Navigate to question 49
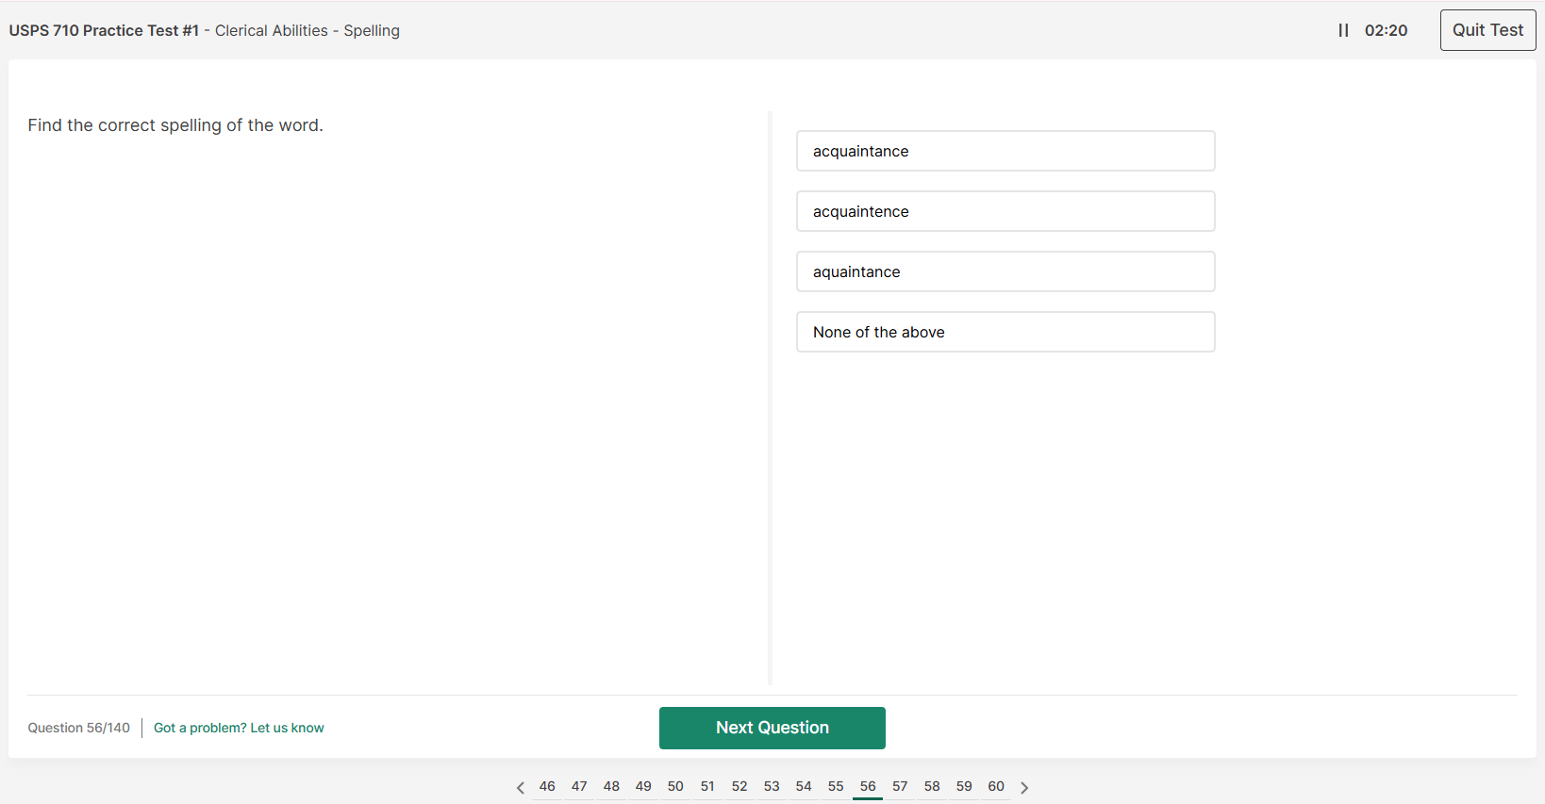Screen dimensions: 1545x804 click(643, 786)
